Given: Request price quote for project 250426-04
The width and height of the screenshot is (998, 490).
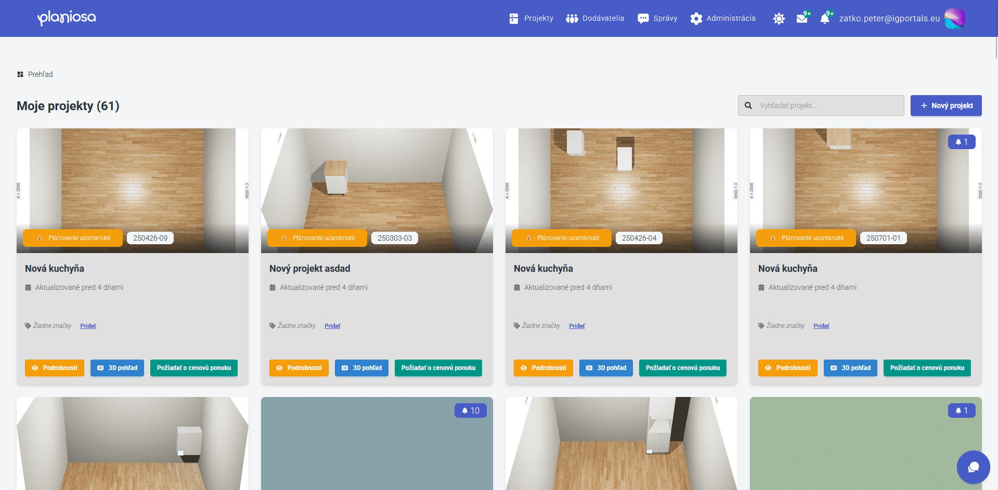Looking at the screenshot, I should click(x=682, y=368).
